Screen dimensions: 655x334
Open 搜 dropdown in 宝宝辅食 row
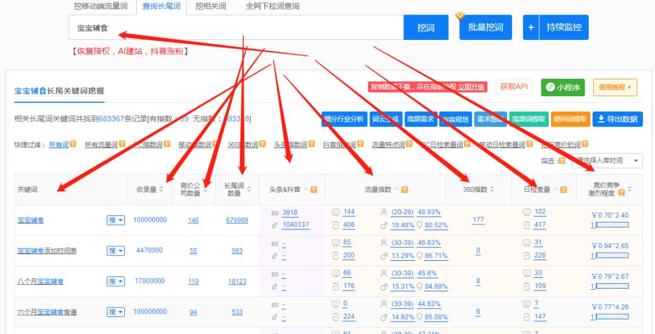116,220
